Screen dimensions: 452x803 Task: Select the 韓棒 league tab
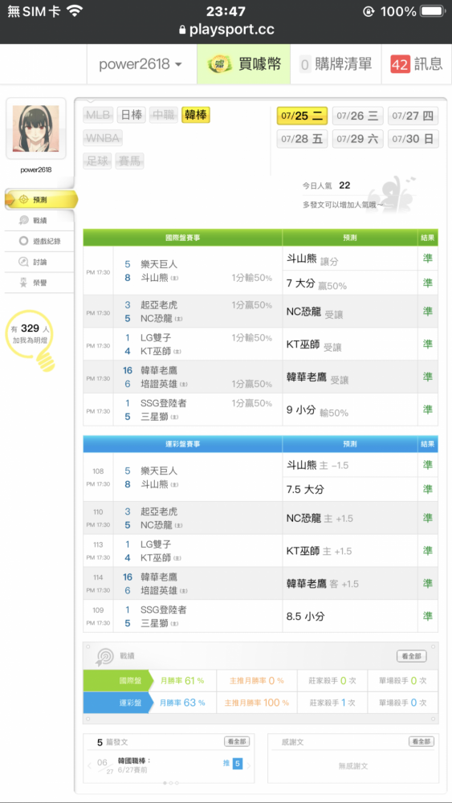[196, 115]
